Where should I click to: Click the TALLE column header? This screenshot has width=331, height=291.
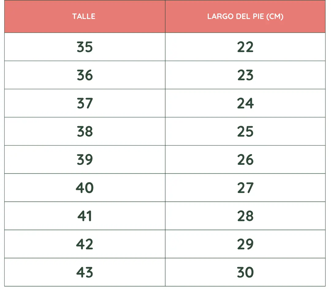[x=85, y=17]
